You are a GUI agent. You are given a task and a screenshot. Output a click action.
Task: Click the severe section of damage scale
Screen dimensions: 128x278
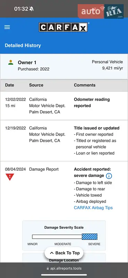[x=89, y=237]
